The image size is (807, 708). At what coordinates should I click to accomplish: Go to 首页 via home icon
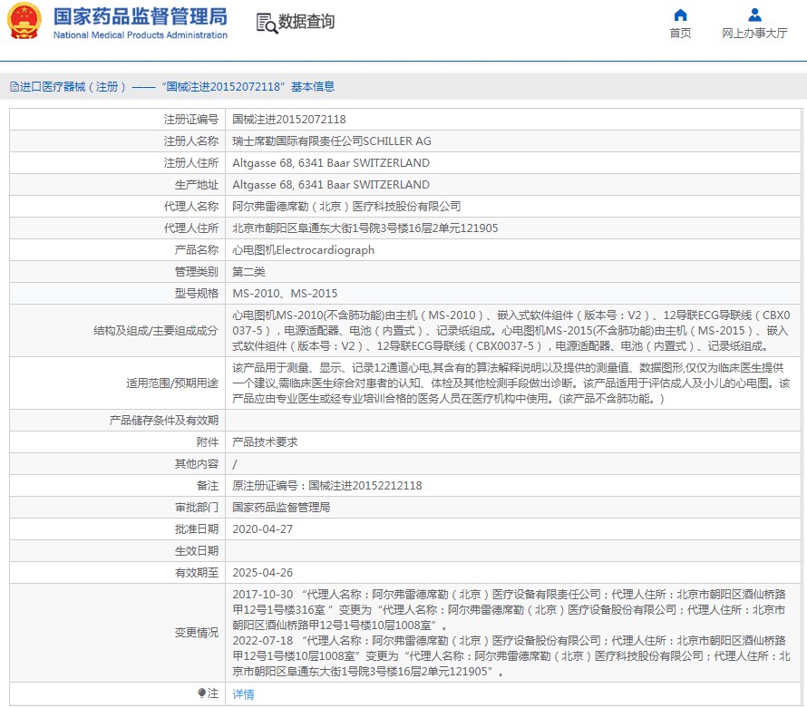coord(680,15)
